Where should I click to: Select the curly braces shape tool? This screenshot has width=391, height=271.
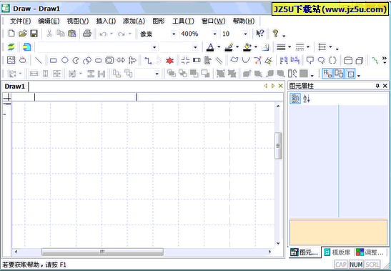tap(332, 60)
